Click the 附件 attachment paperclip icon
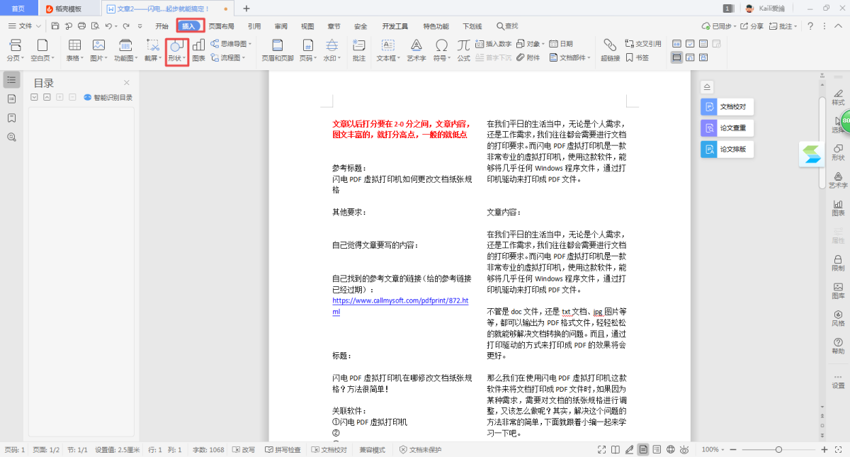The width and height of the screenshot is (850, 457). [528, 58]
